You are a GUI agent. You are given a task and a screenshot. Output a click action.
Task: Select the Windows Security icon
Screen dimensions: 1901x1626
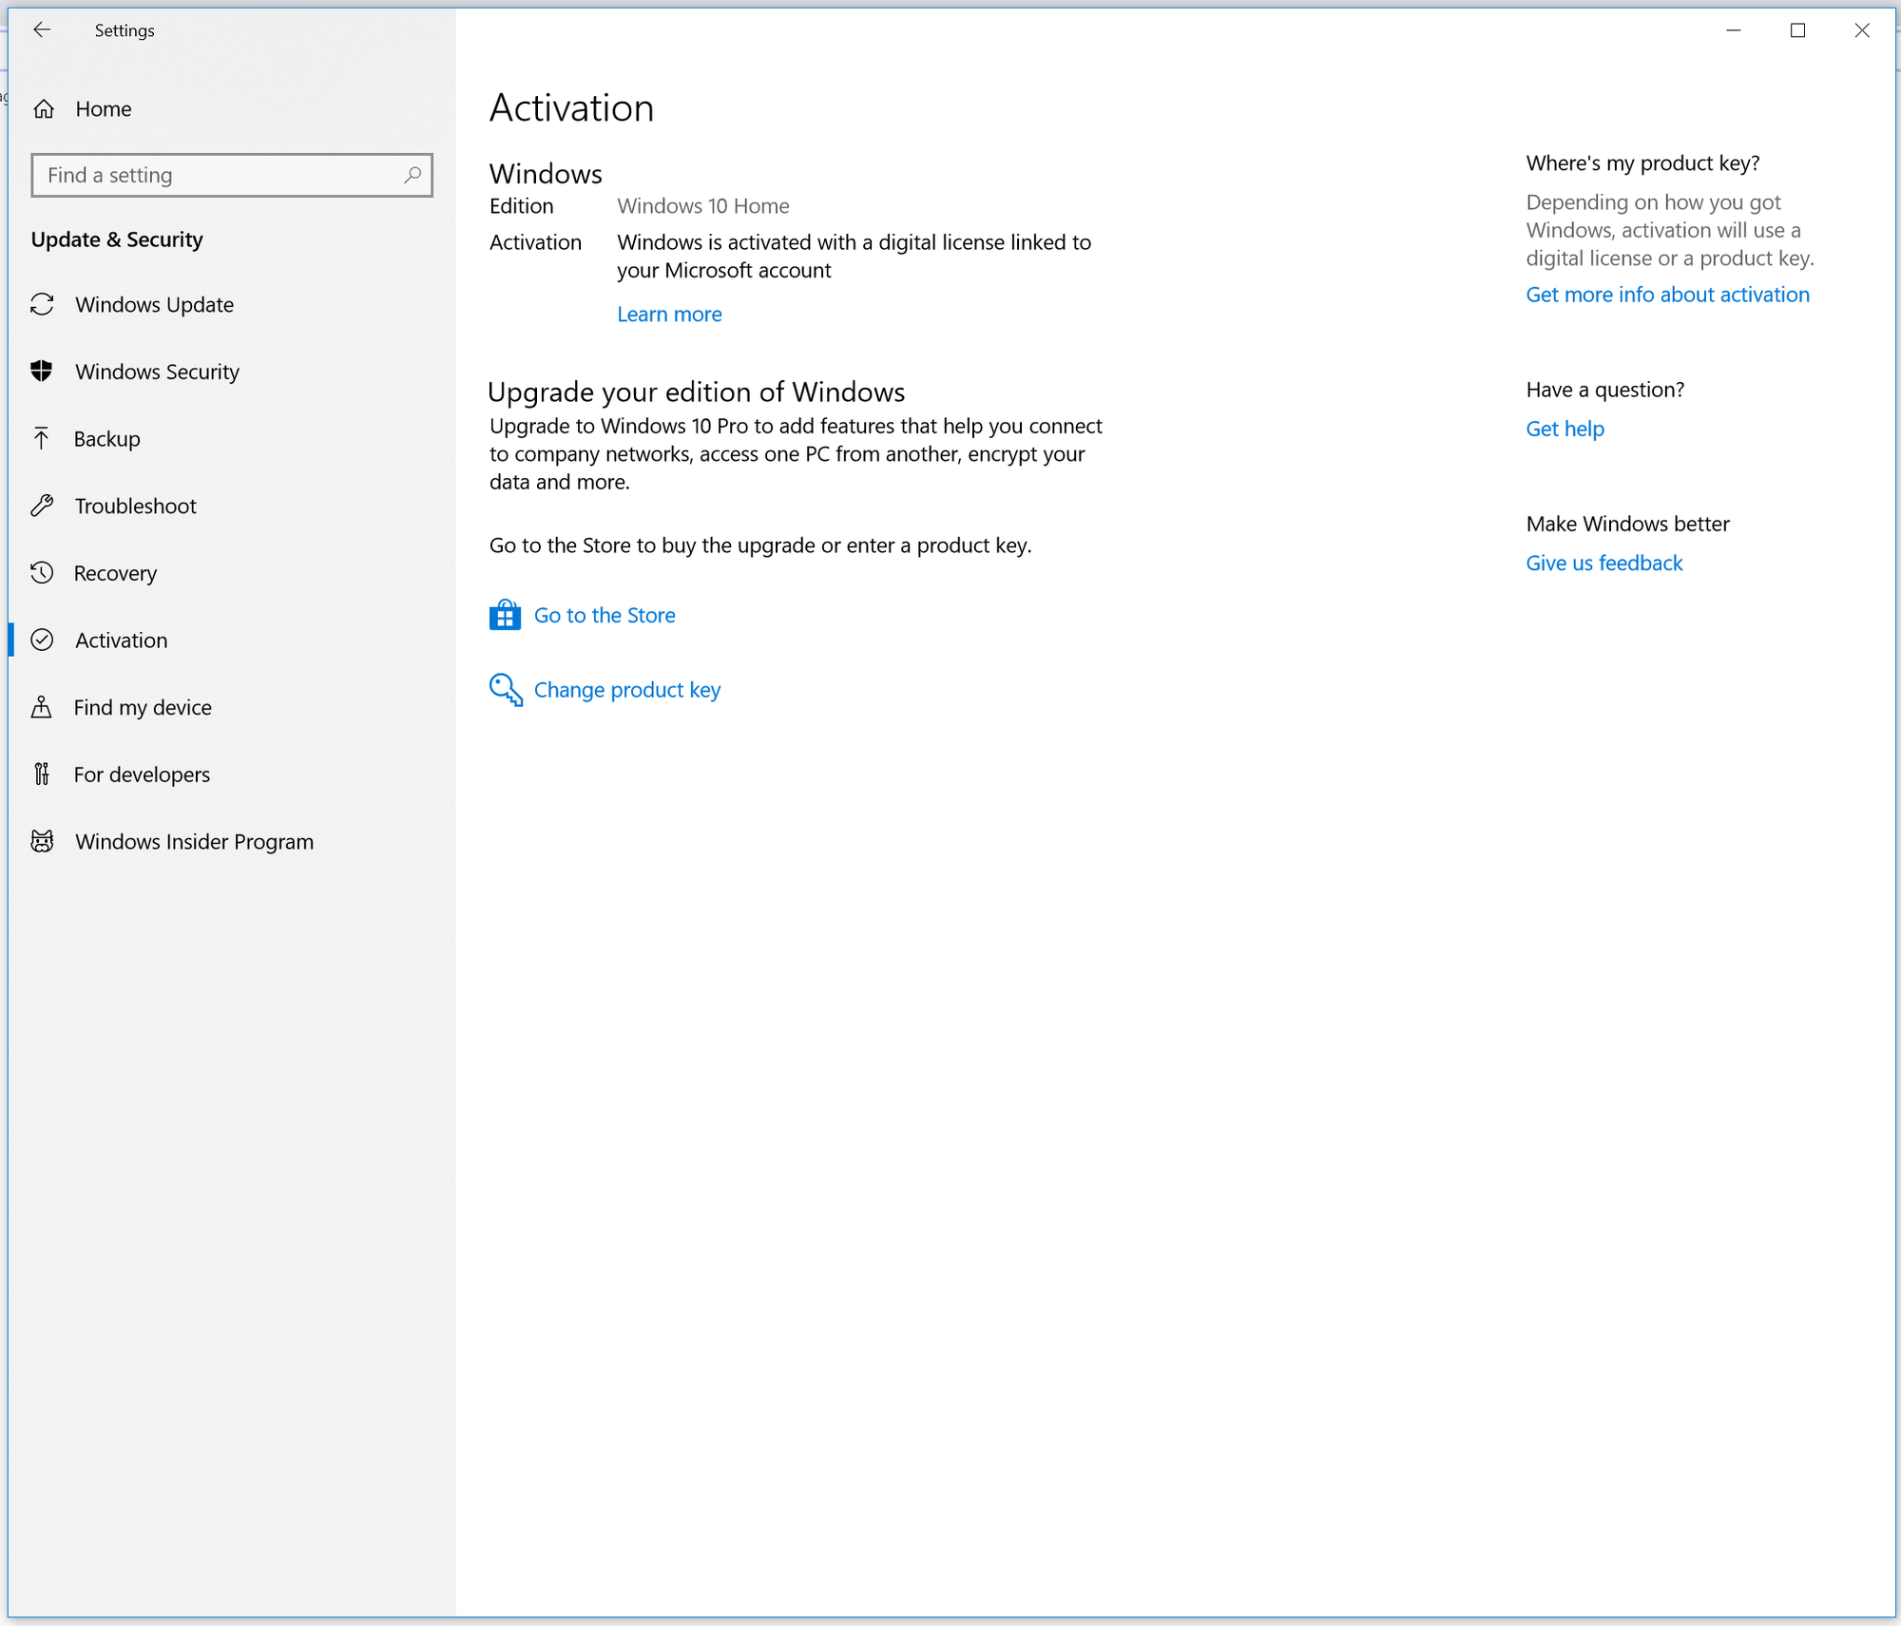[46, 370]
